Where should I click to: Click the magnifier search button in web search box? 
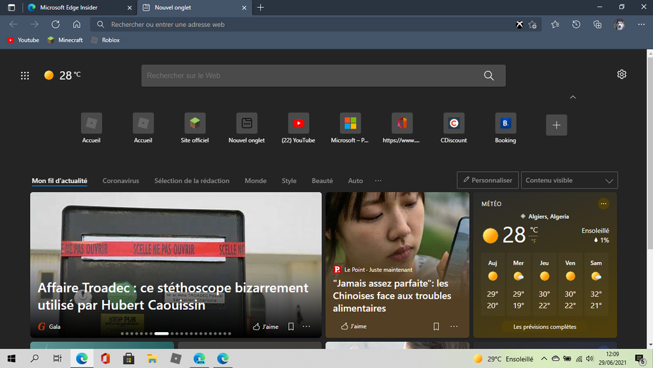[x=489, y=76]
